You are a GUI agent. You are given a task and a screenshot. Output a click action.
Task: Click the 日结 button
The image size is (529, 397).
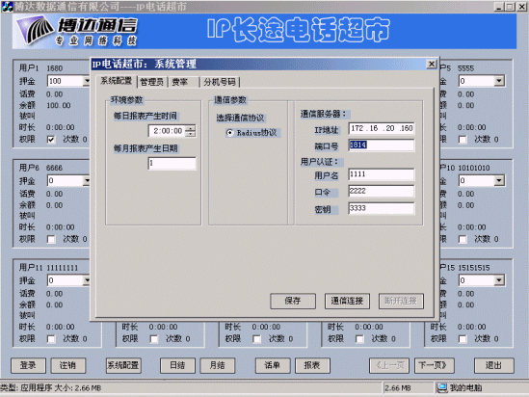(177, 365)
